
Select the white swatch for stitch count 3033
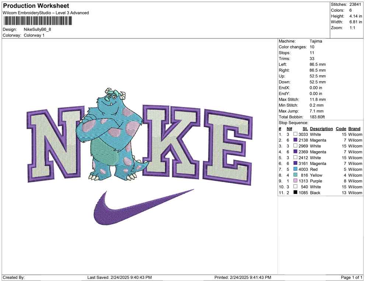click(x=295, y=134)
